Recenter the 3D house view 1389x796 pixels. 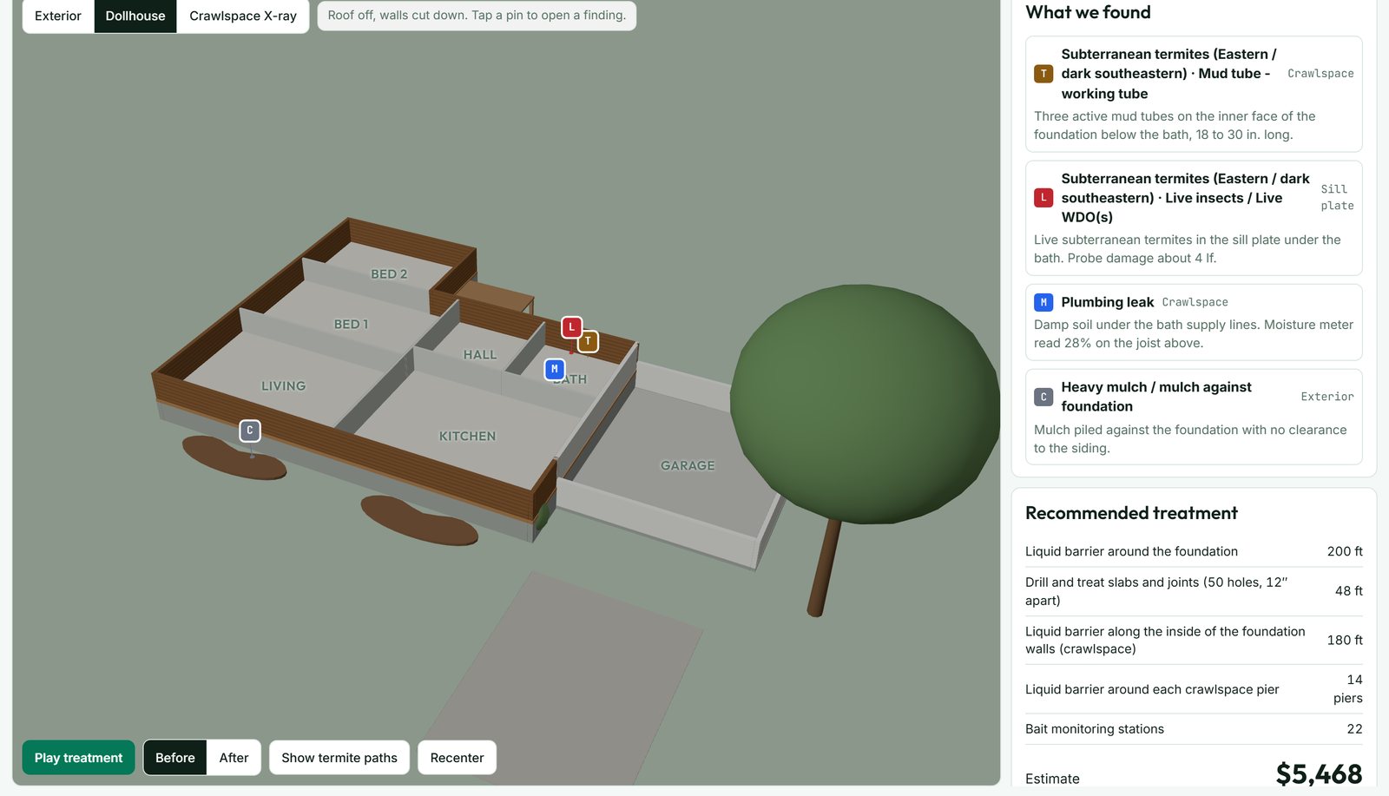coord(458,758)
